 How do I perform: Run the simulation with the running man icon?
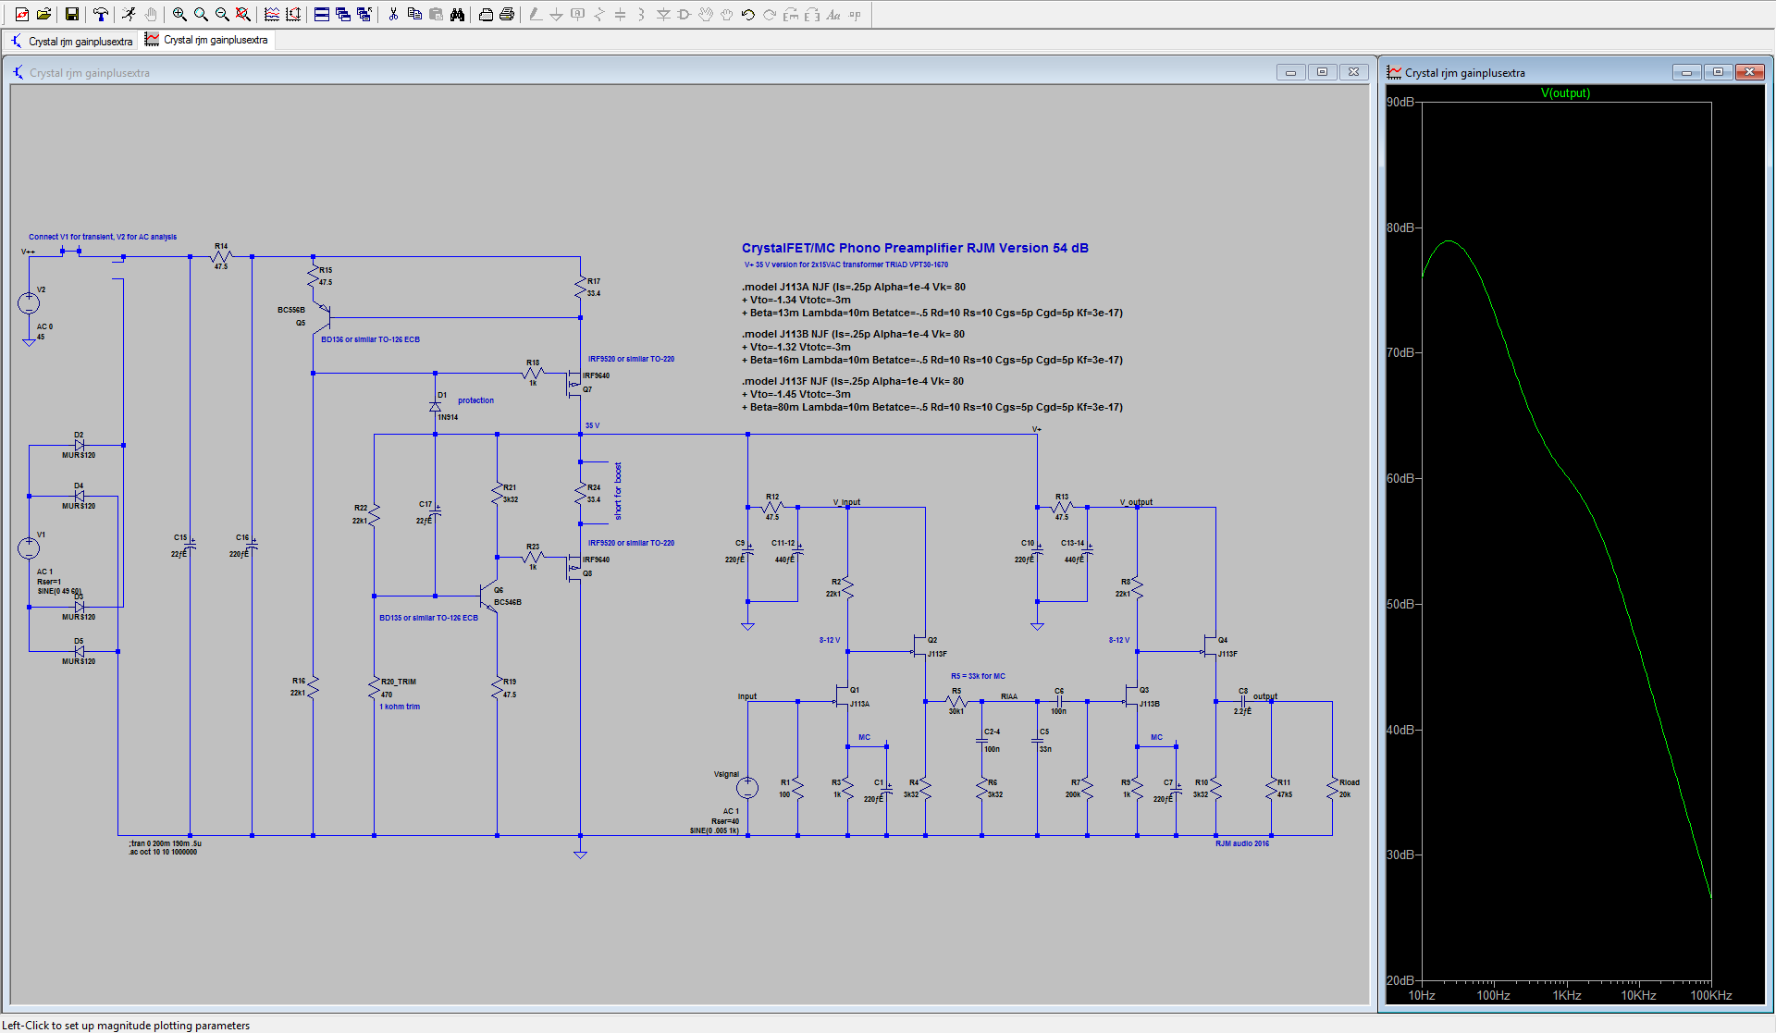tap(129, 14)
